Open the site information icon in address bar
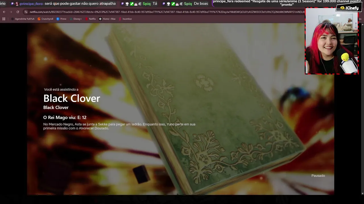364x204 pixels. pyautogui.click(x=26, y=12)
